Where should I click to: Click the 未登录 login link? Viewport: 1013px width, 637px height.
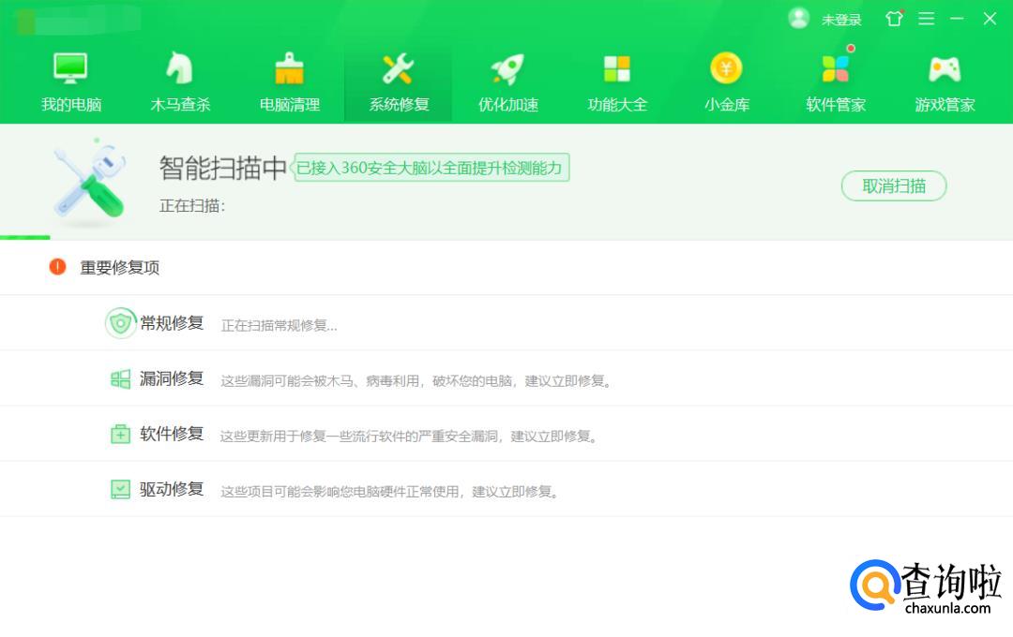tap(841, 20)
